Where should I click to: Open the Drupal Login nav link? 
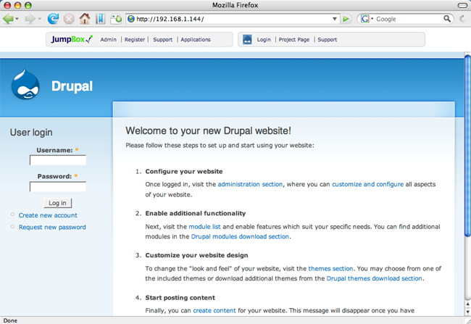pos(264,40)
